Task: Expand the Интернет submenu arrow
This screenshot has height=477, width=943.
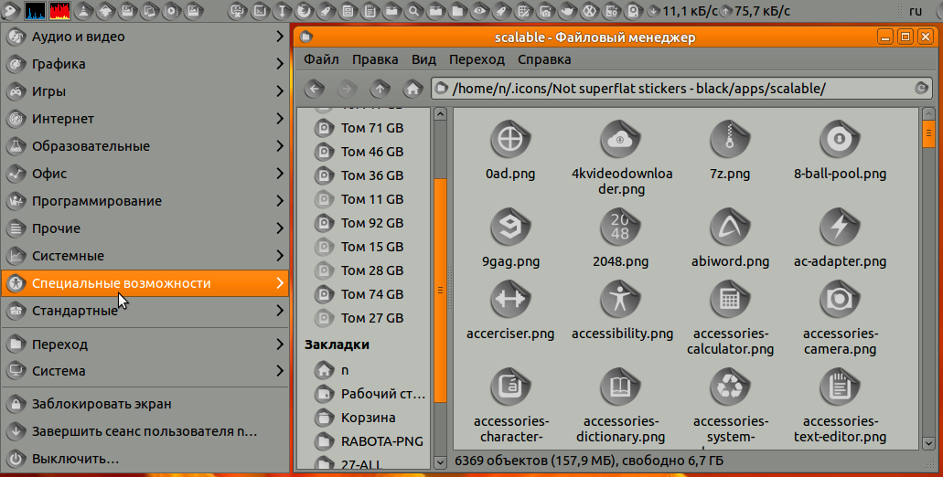Action: click(280, 119)
